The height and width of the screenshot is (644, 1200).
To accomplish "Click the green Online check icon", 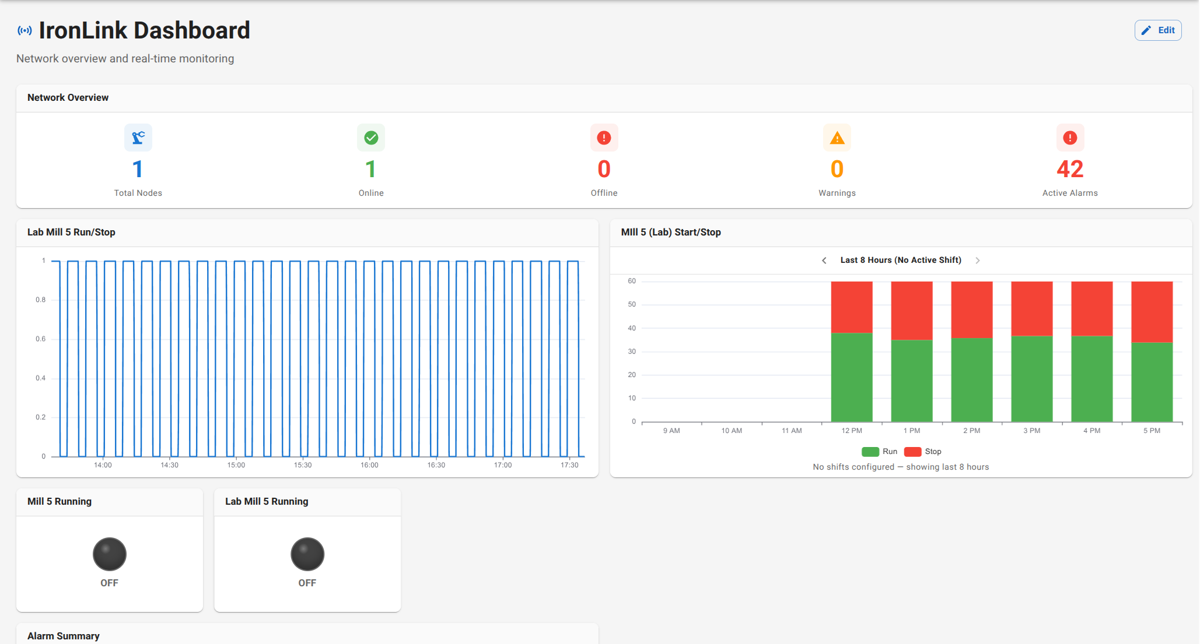I will point(371,138).
